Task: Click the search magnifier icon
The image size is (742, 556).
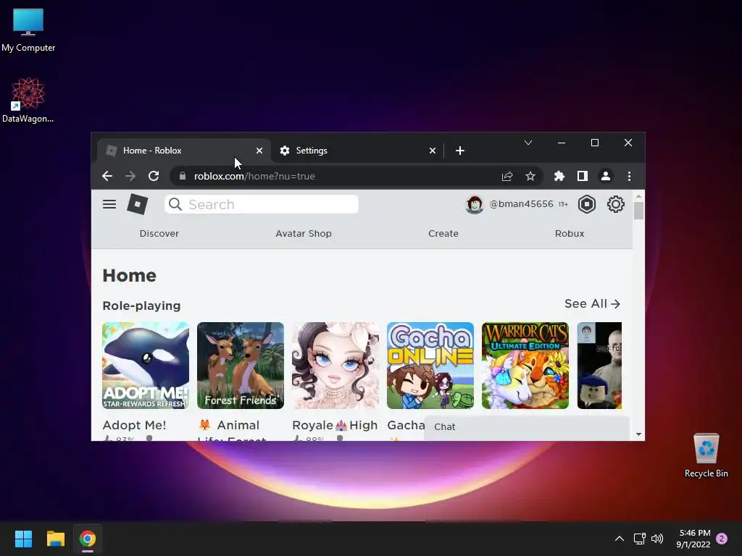Action: tap(175, 204)
